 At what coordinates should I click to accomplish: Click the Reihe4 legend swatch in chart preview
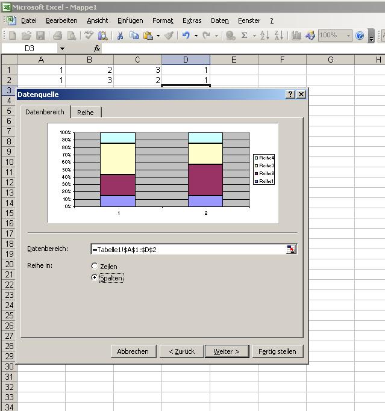(257, 158)
